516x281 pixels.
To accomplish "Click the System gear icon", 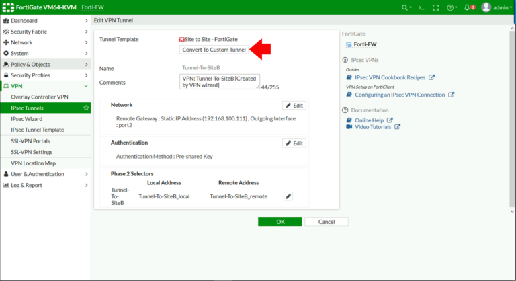I will pyautogui.click(x=6, y=53).
